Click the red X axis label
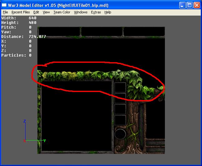The image size is (202, 166). coord(25,141)
